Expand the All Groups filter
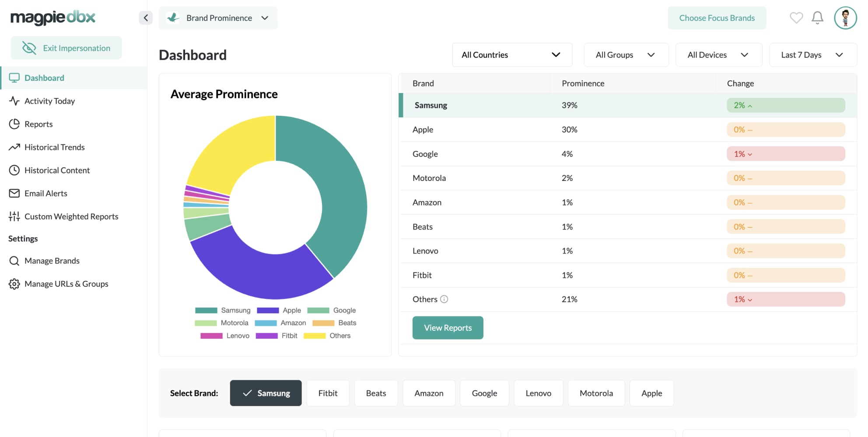868x437 pixels. click(626, 55)
